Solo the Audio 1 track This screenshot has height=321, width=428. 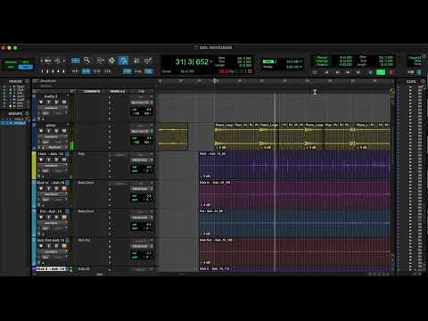56,103
